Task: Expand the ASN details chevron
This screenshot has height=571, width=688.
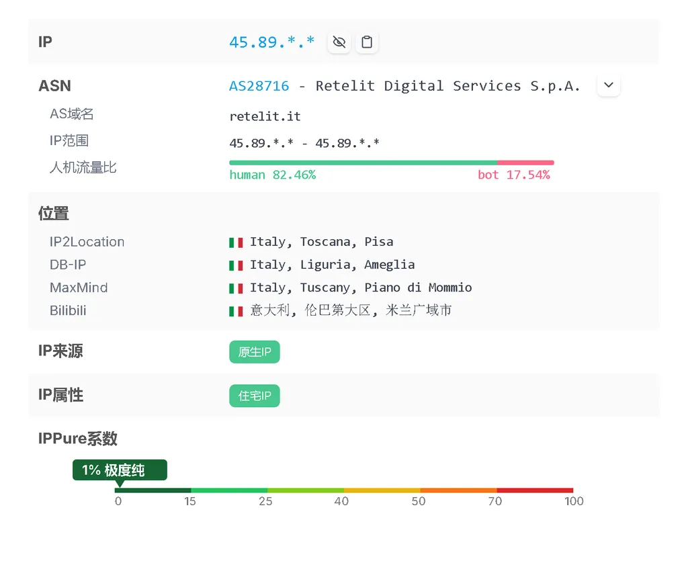Action: [609, 85]
